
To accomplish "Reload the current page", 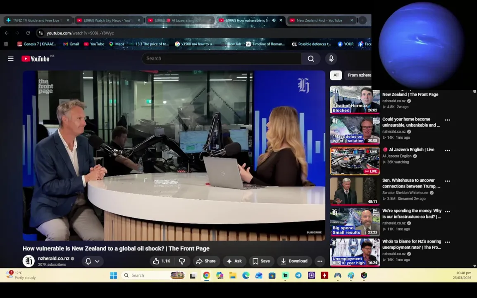I will (x=28, y=33).
